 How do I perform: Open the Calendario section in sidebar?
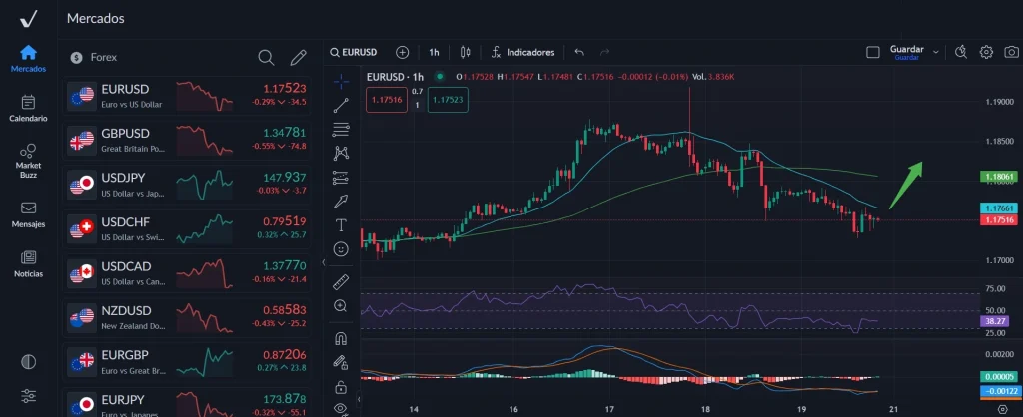point(28,108)
